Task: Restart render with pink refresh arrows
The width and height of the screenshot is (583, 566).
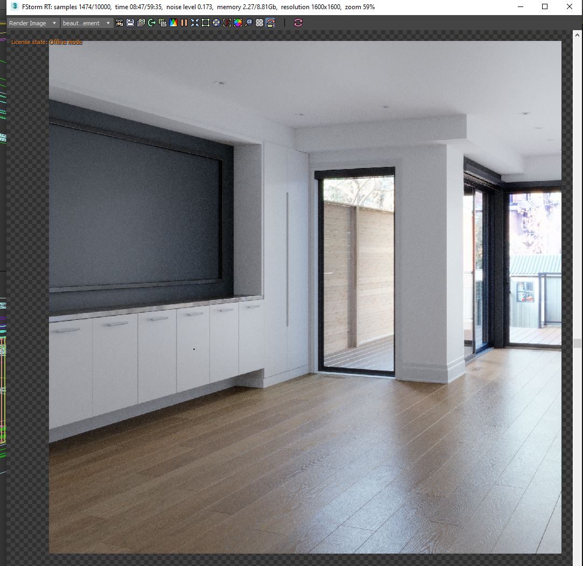Action: click(298, 23)
